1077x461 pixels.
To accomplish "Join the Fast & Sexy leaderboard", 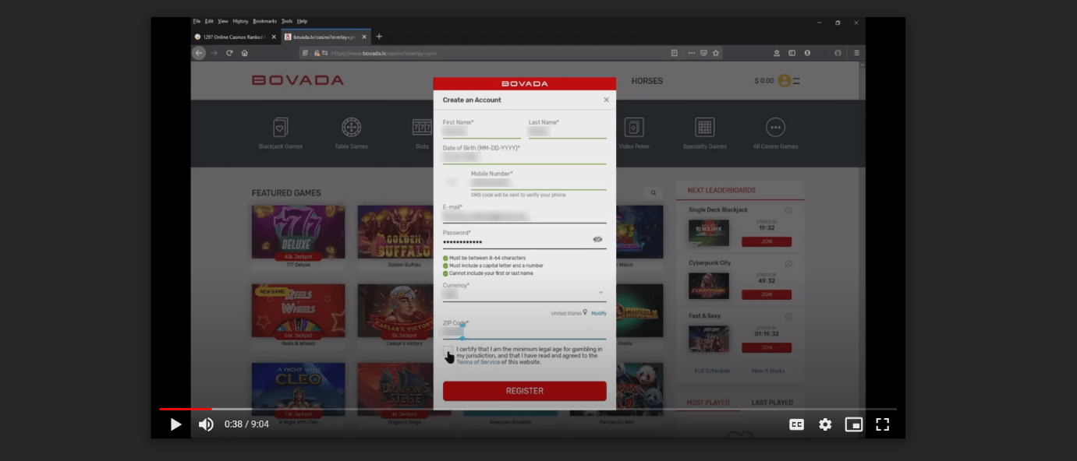I will pyautogui.click(x=767, y=347).
